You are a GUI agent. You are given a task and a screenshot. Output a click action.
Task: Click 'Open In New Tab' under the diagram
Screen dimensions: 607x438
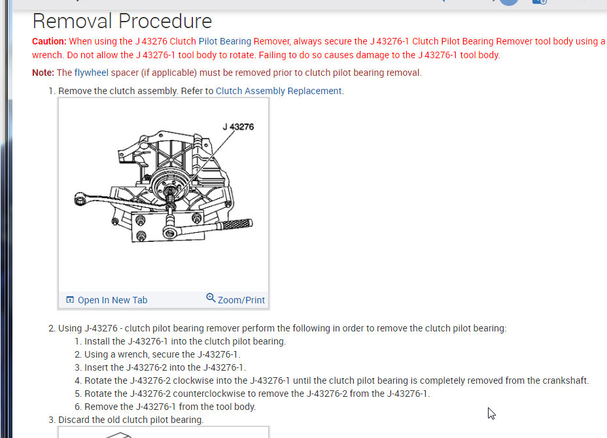point(113,300)
